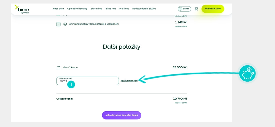The image size is (275, 127).
Task: Click the Zimní pneumatiky včetně přezutí label
Action: pos(94,24)
